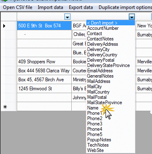Image resolution: width=152 pixels, height=154 pixels.
Task: Open Export data menu
Action: click(81, 7)
